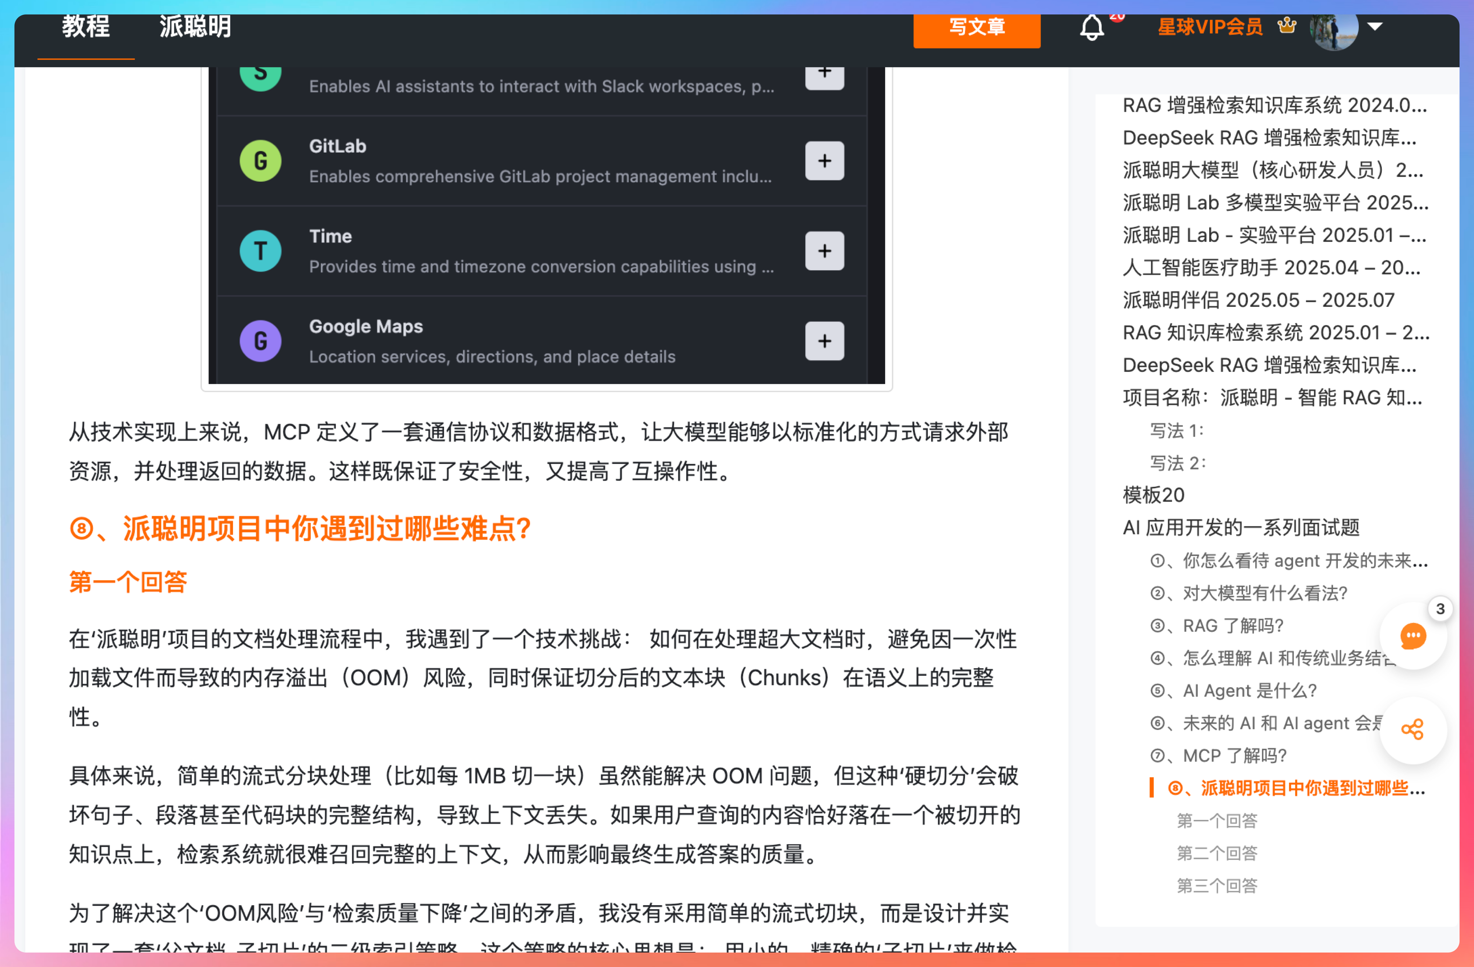This screenshot has width=1474, height=967.
Task: Add the Time server with plus icon
Action: point(824,251)
